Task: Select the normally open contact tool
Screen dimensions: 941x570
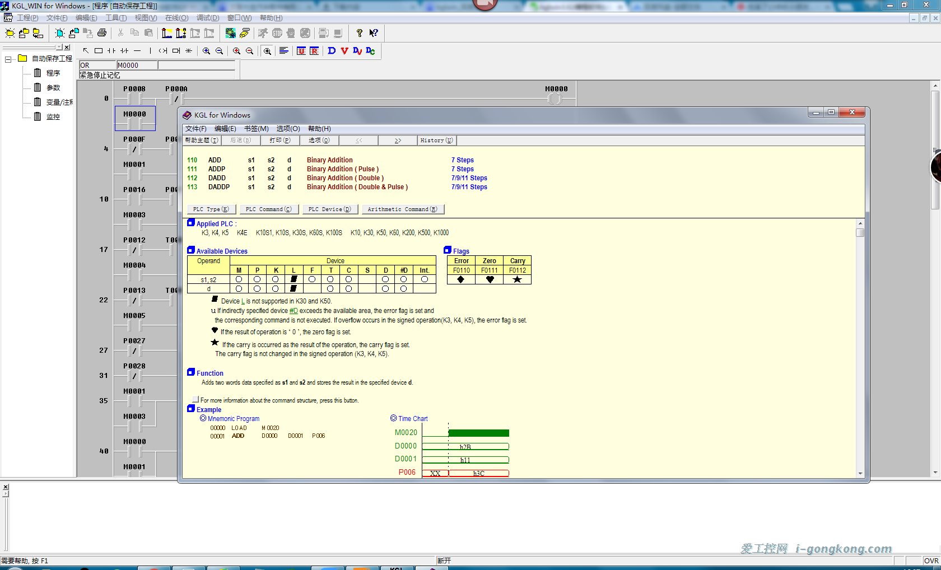Action: click(111, 51)
